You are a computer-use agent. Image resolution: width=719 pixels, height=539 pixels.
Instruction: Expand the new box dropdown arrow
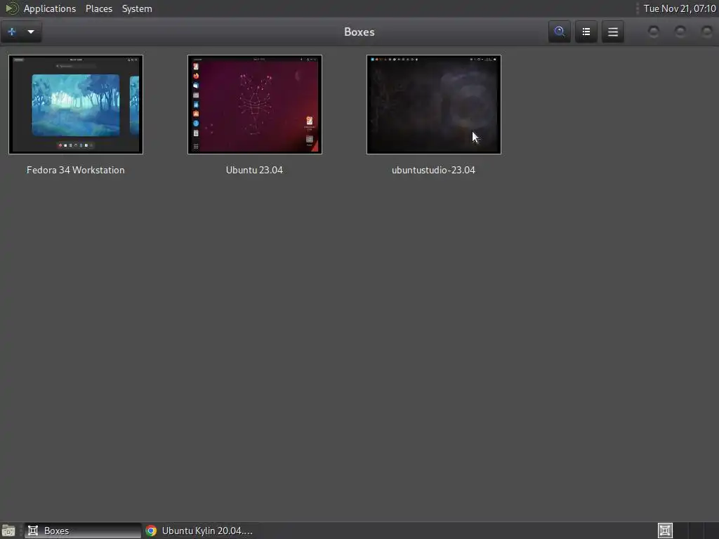coord(31,32)
